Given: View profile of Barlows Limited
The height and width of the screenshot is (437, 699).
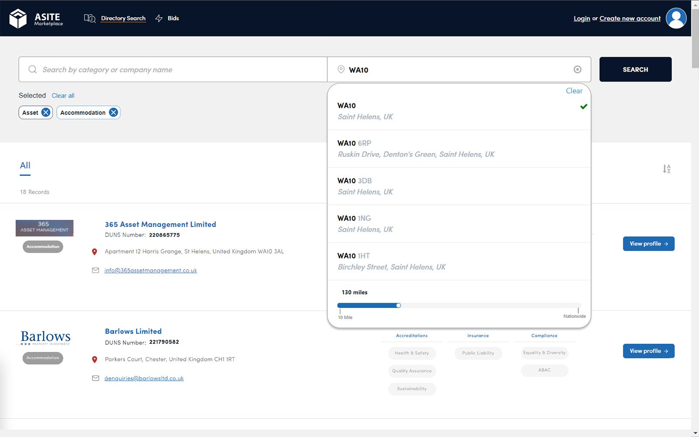Looking at the screenshot, I should pyautogui.click(x=648, y=351).
